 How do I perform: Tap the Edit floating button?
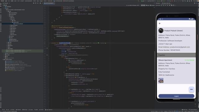[192, 89]
